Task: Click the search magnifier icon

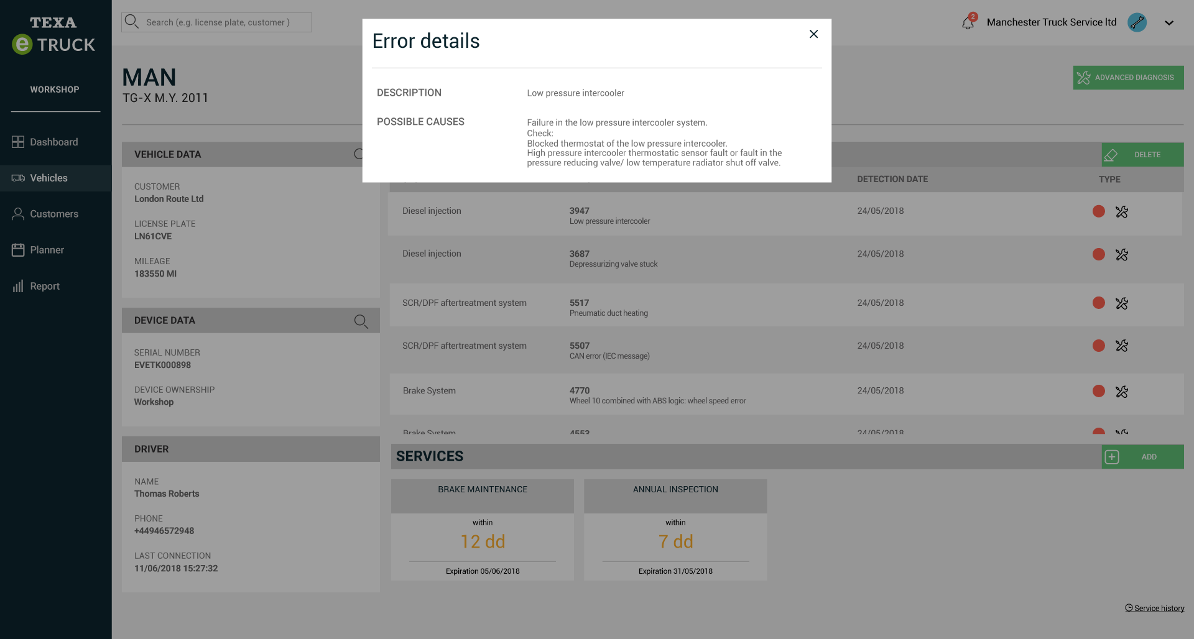Action: click(131, 22)
